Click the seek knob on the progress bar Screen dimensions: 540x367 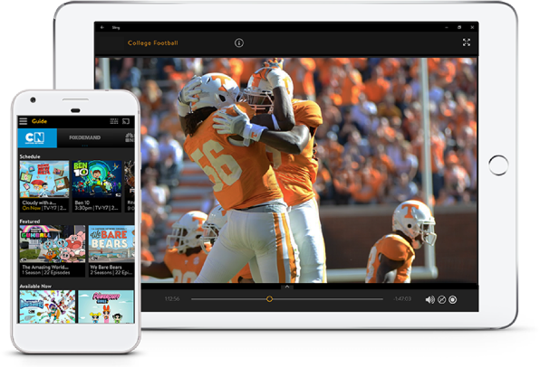269,299
